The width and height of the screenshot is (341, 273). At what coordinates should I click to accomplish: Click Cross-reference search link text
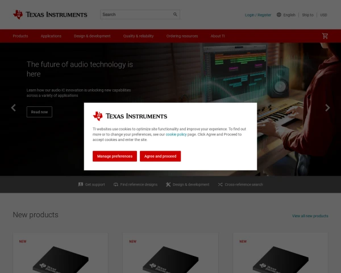[x=244, y=184]
